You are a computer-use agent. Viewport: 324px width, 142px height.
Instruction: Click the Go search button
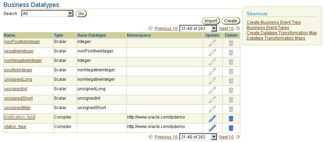[81, 14]
